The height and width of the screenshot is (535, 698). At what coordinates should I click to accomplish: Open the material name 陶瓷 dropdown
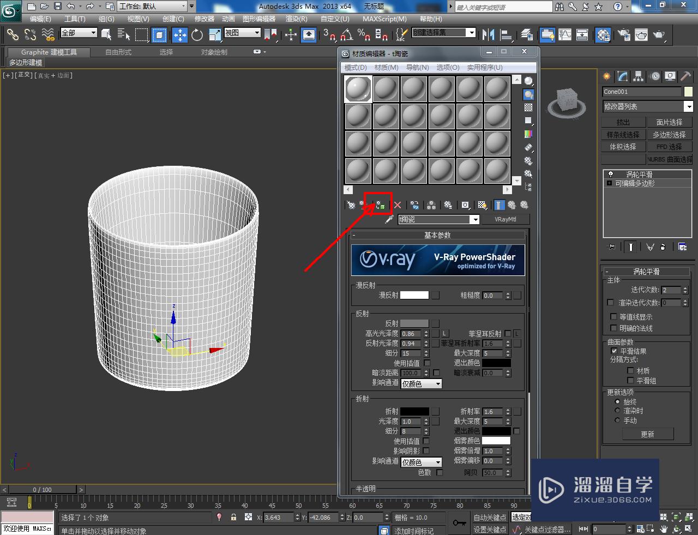pyautogui.click(x=439, y=219)
